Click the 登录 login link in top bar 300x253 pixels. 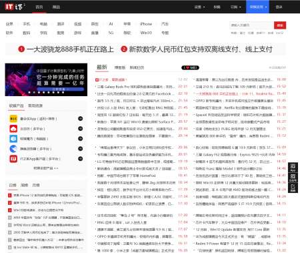click(279, 7)
